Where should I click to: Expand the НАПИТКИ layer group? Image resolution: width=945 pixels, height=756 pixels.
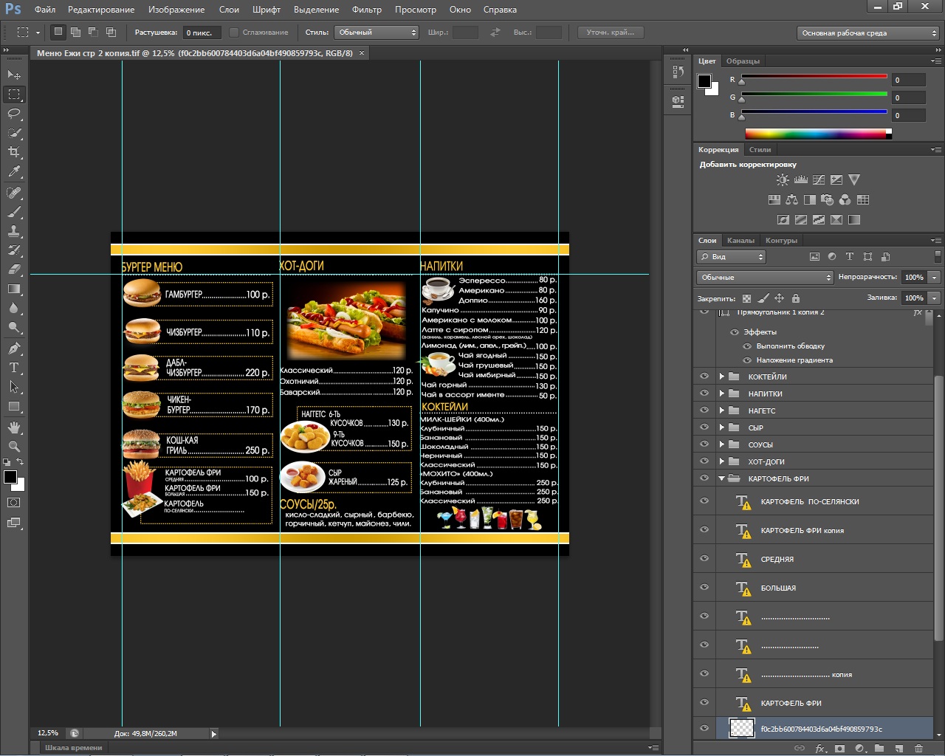[722, 394]
